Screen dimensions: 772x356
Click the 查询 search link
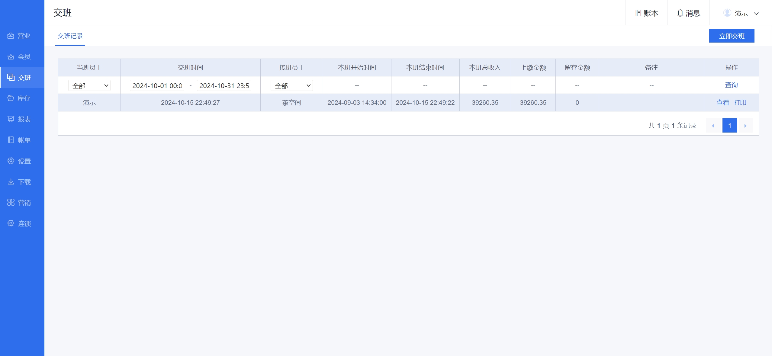click(731, 85)
